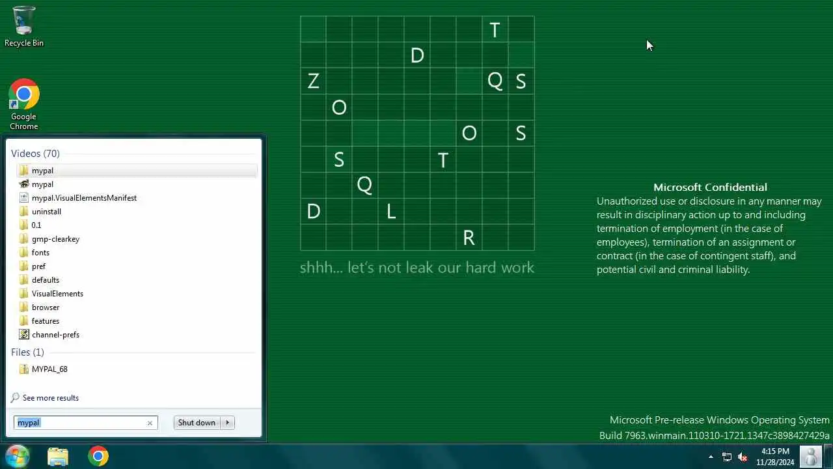Open the Google Chrome desktop shortcut
This screenshot has width=833, height=469.
click(x=24, y=104)
